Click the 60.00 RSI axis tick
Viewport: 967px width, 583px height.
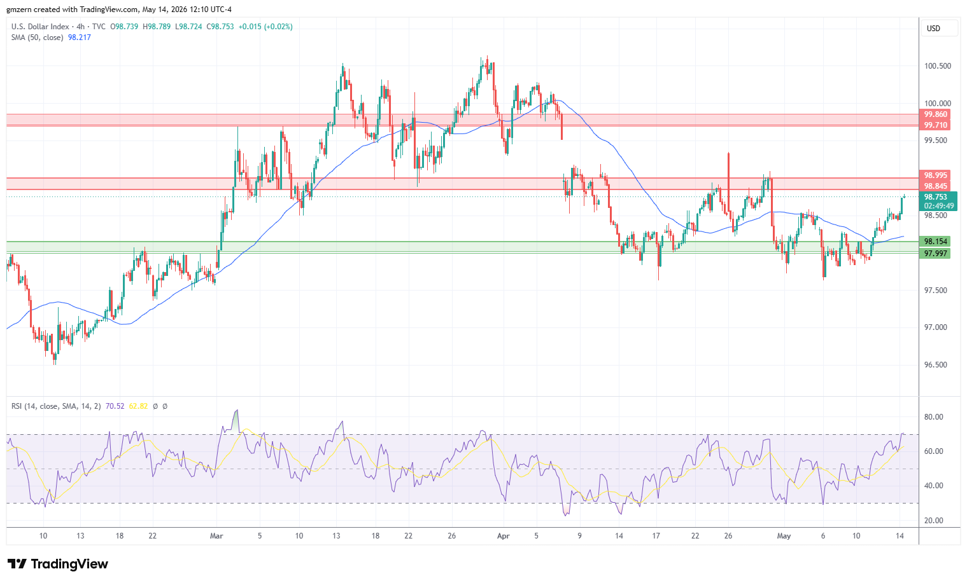tap(934, 451)
